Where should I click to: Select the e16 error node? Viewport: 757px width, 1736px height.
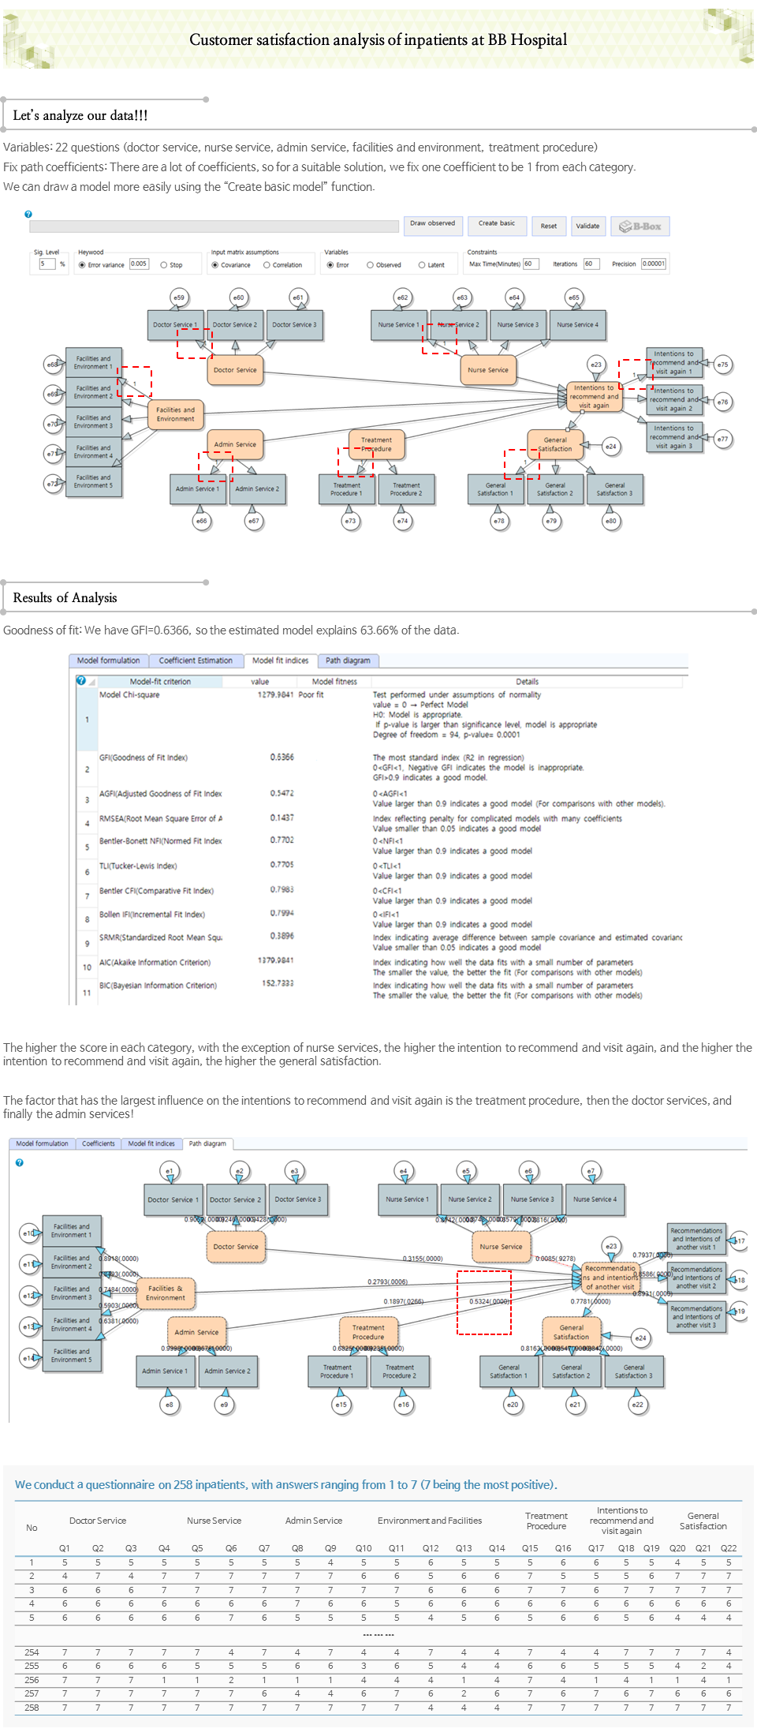[404, 1405]
